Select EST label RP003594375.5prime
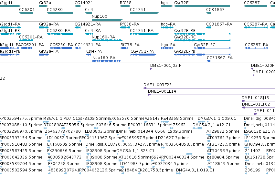The width and height of the screenshot is (275, 175). tap(21, 118)
